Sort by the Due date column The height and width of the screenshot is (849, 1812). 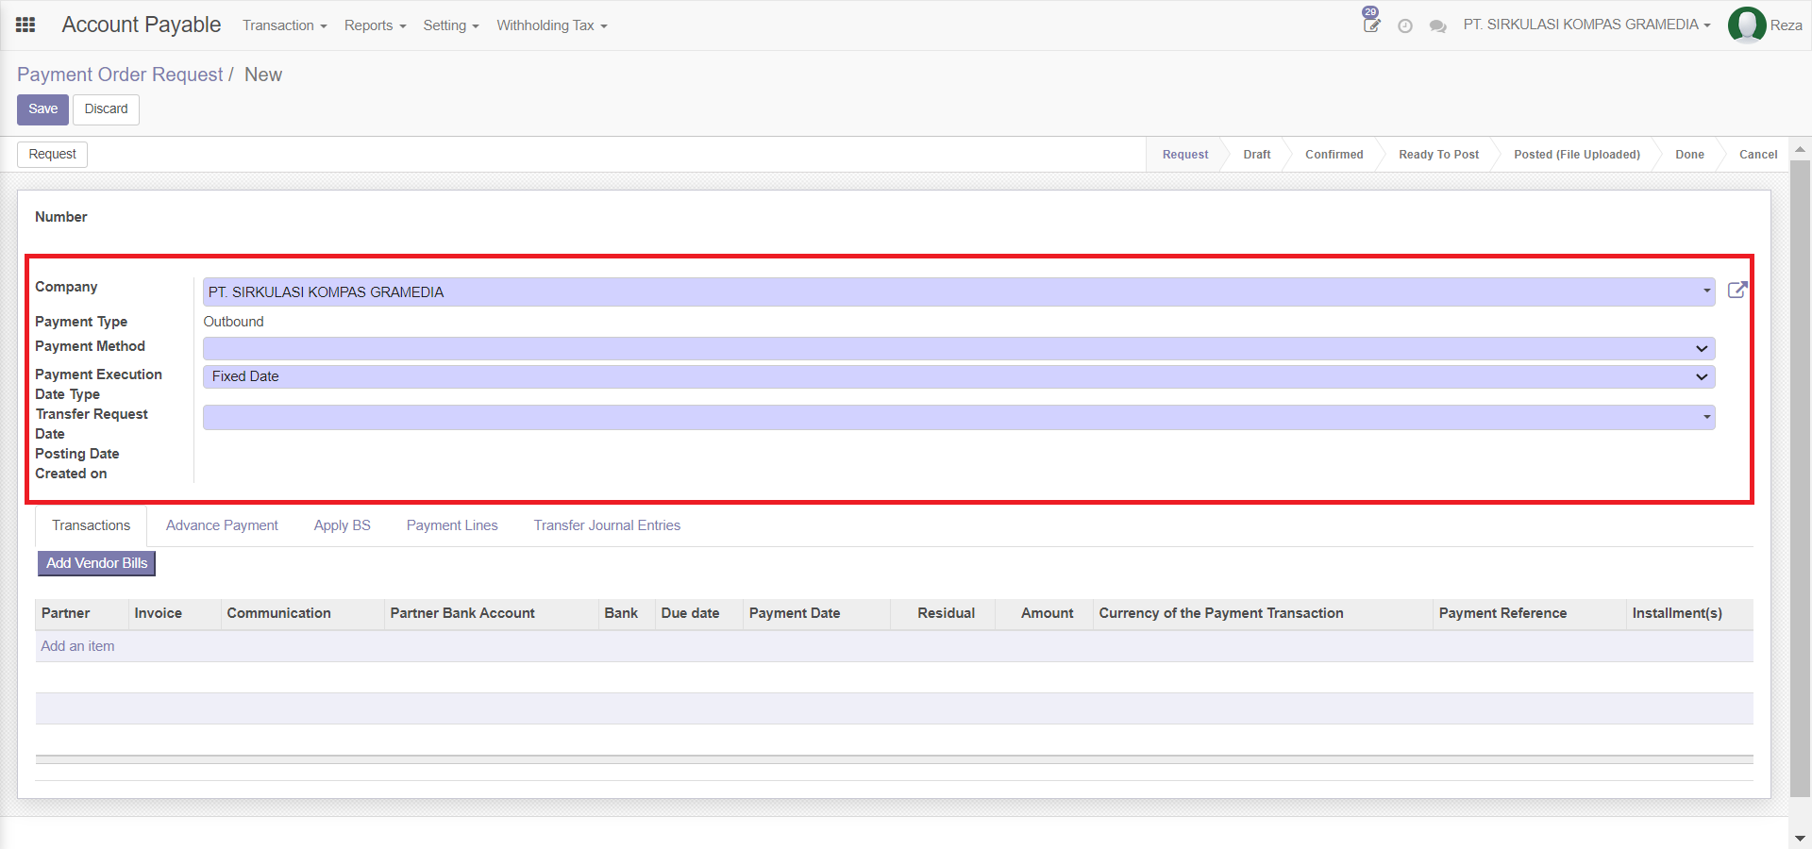point(699,613)
